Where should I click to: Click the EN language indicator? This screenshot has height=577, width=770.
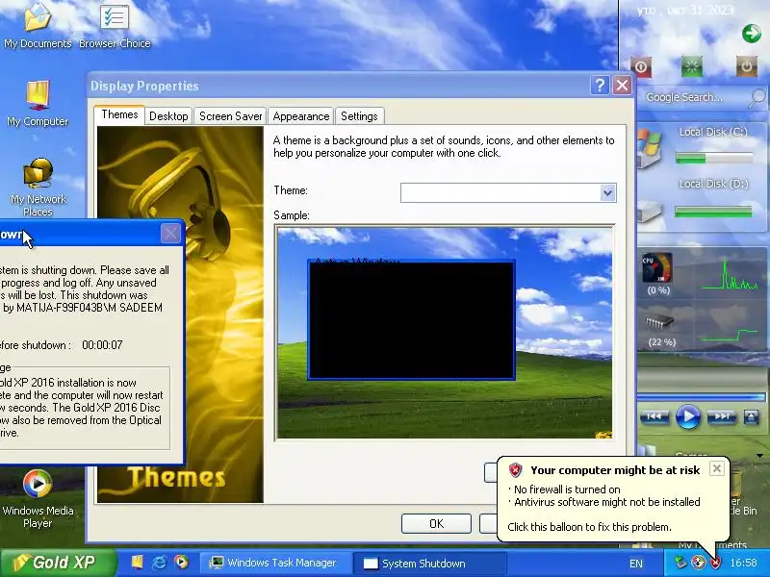(x=635, y=564)
